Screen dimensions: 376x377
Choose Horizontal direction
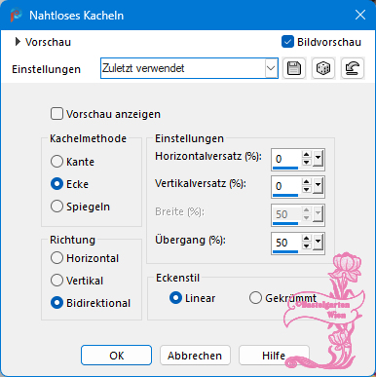(x=56, y=258)
